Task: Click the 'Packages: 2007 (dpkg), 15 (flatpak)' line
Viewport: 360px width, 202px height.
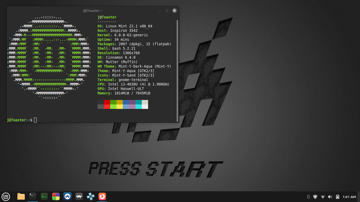Action: (134, 44)
